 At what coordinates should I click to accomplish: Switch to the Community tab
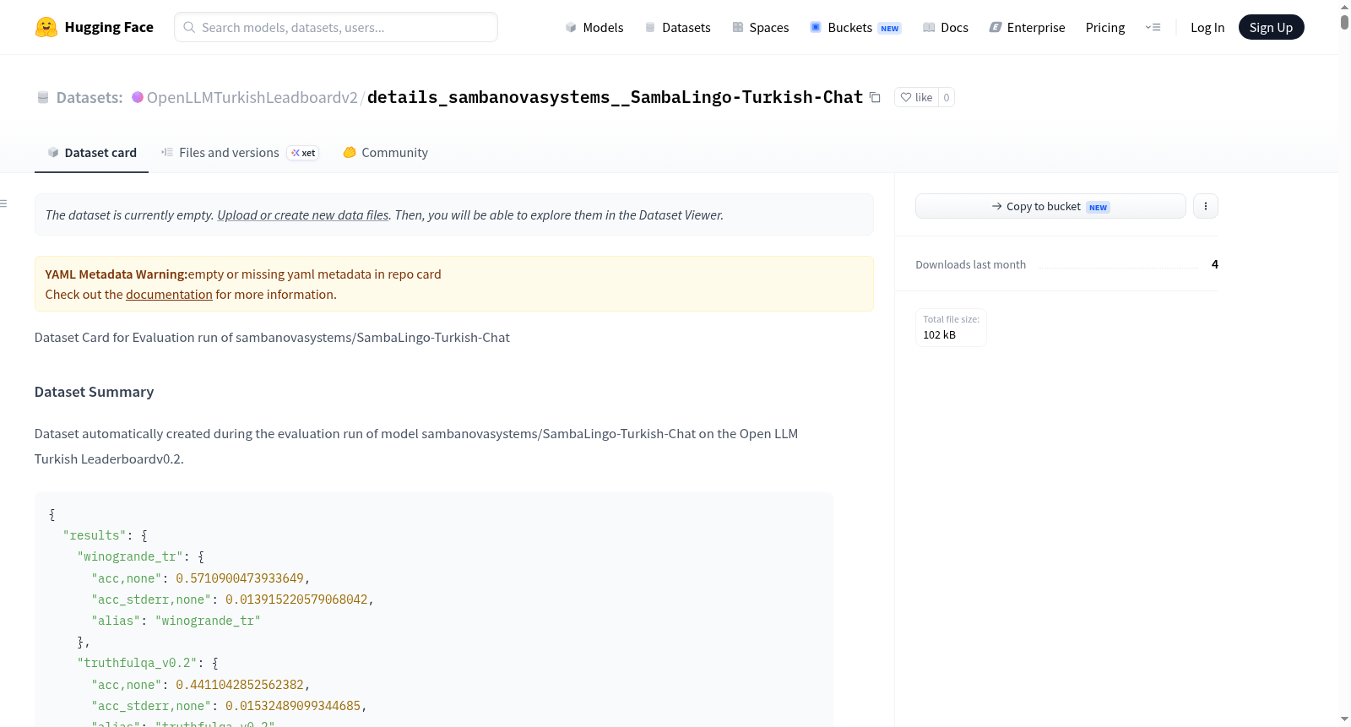(x=385, y=153)
